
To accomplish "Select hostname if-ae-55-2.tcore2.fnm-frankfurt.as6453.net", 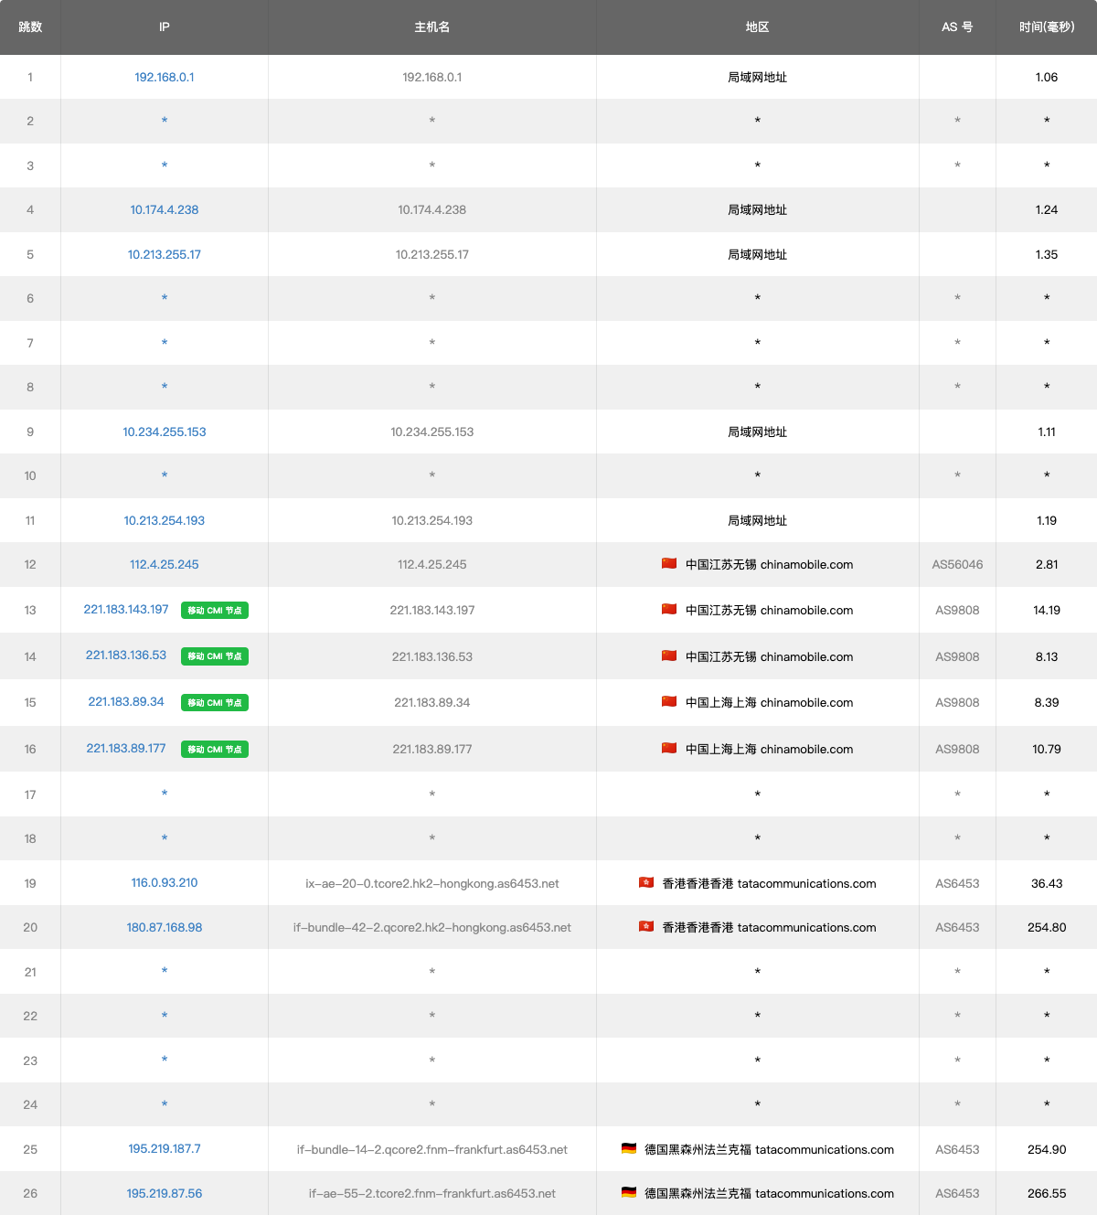I will tap(432, 1193).
